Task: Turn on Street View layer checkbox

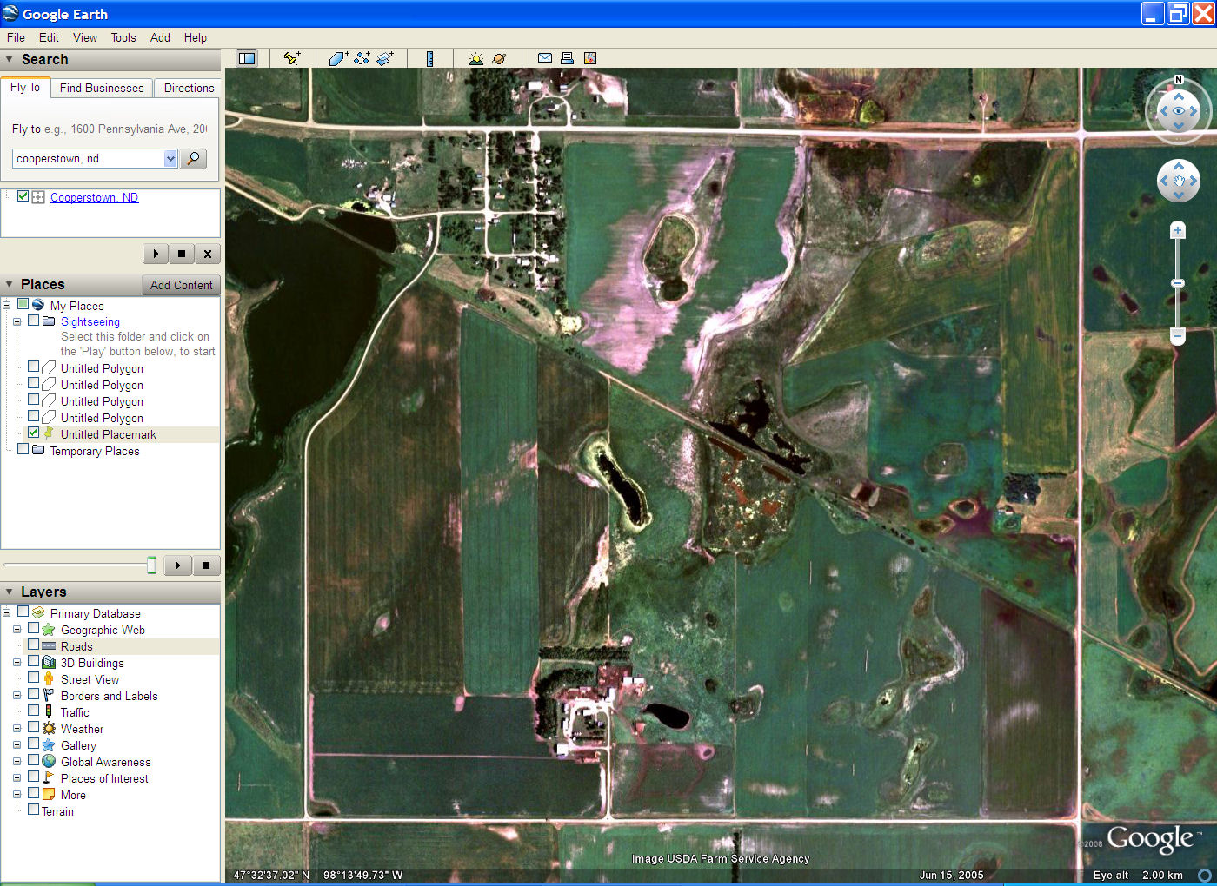Action: (x=33, y=678)
